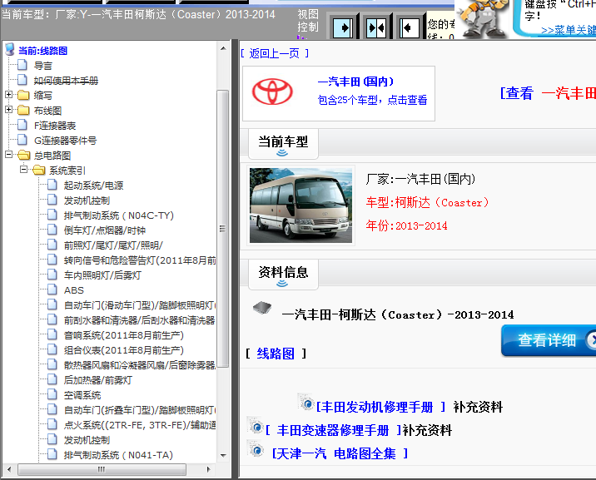Screen dimensions: 596x480
Task: Click the tree panel scroll up arrow
Action: tap(223, 48)
